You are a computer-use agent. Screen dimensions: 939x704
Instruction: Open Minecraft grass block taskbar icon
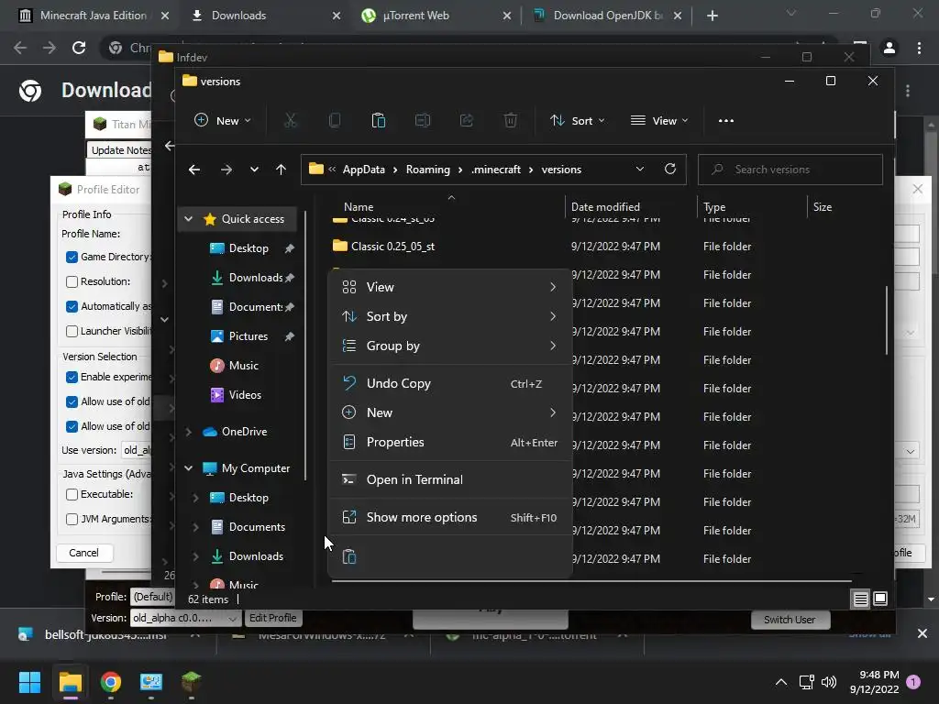(191, 682)
